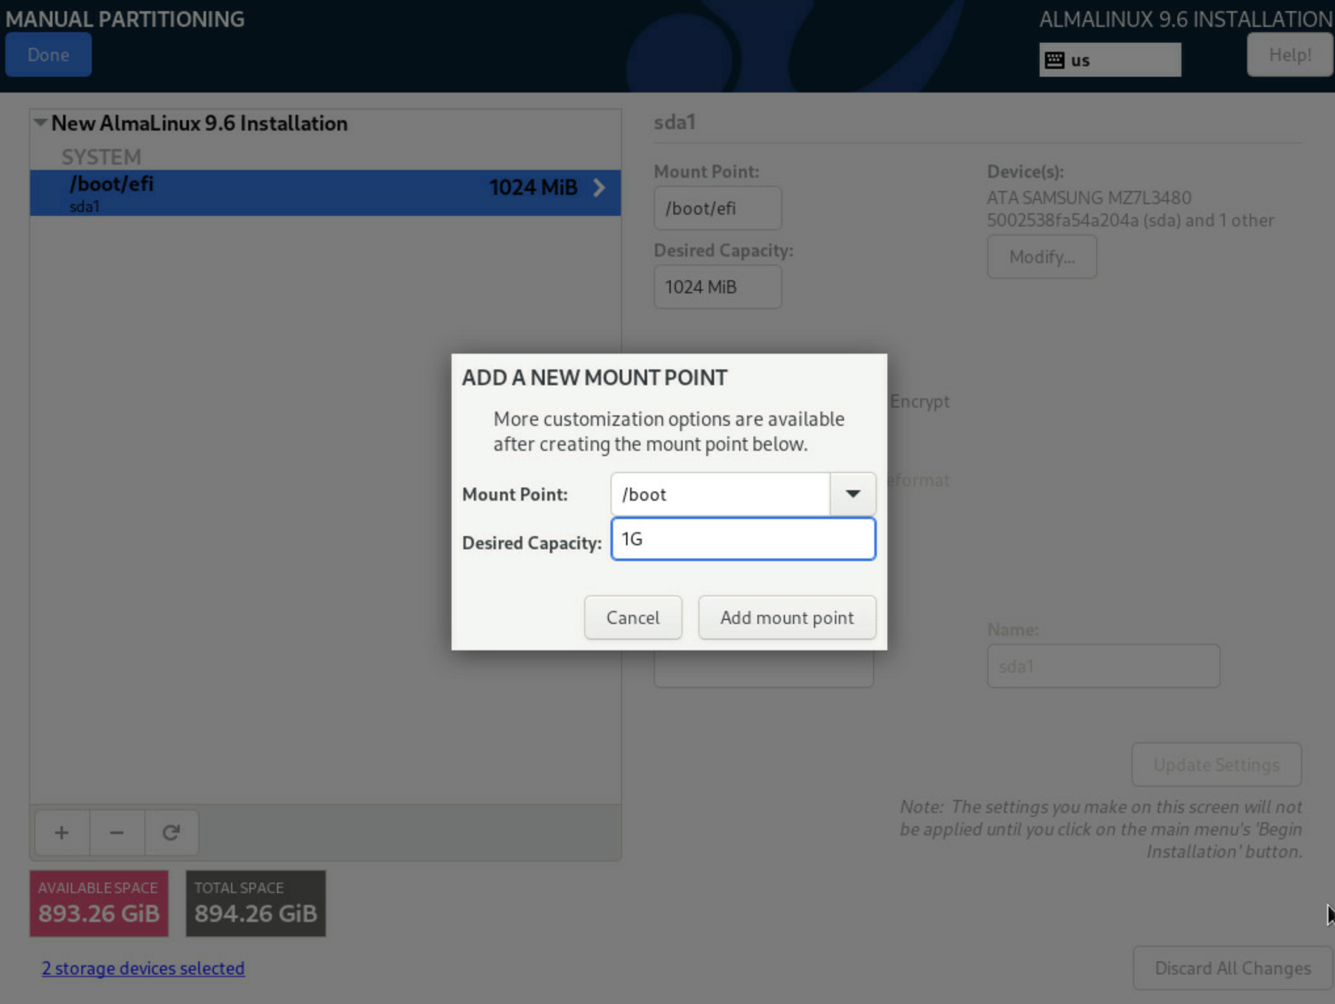Cancel the new mount point dialog

pyautogui.click(x=633, y=617)
